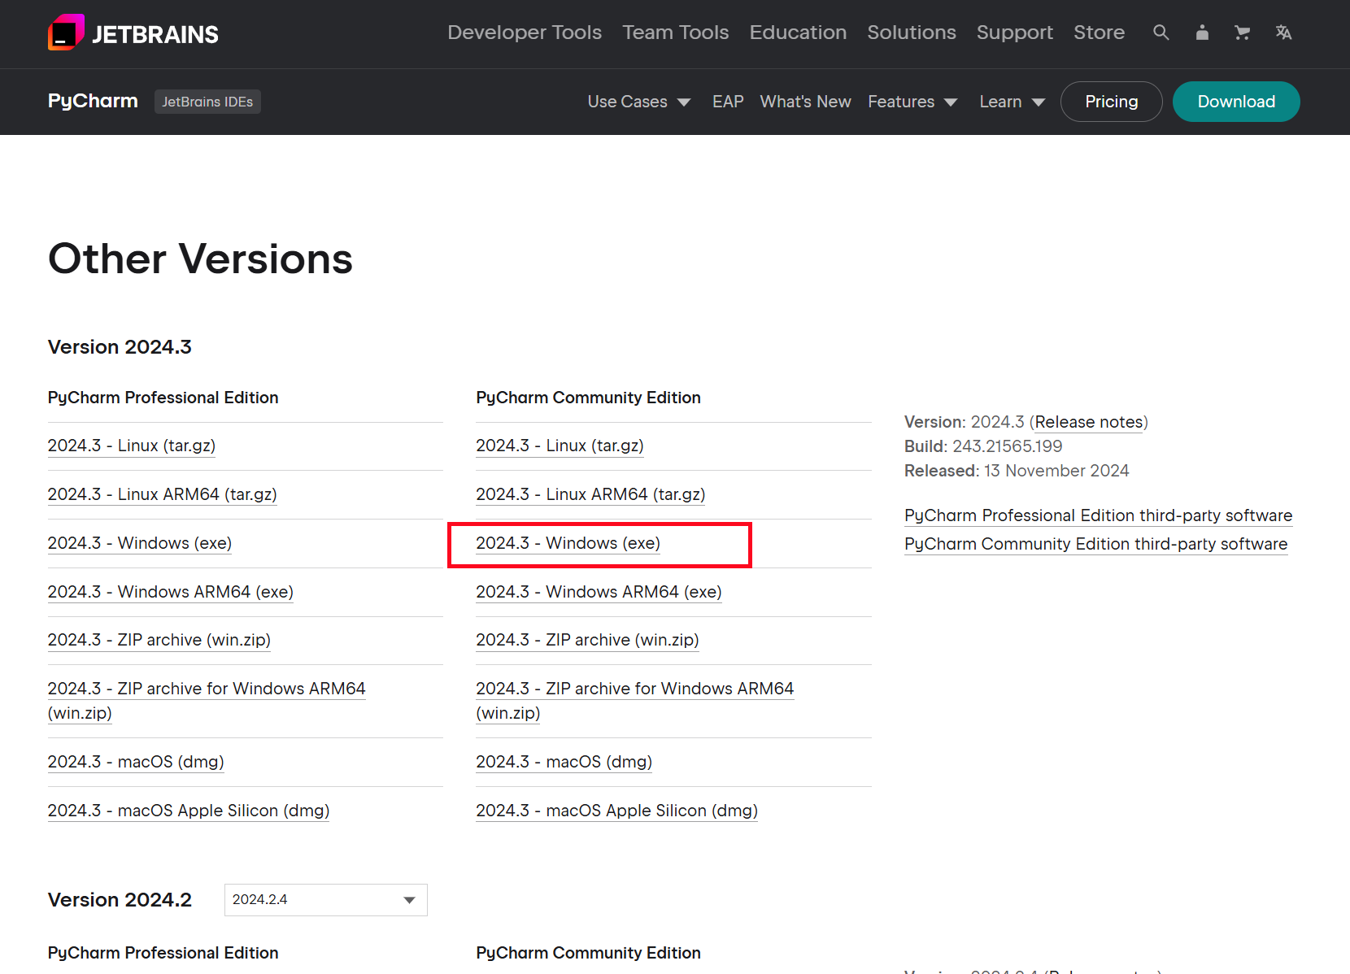The width and height of the screenshot is (1350, 974).
Task: Open the site search magnifier icon
Action: click(x=1161, y=33)
